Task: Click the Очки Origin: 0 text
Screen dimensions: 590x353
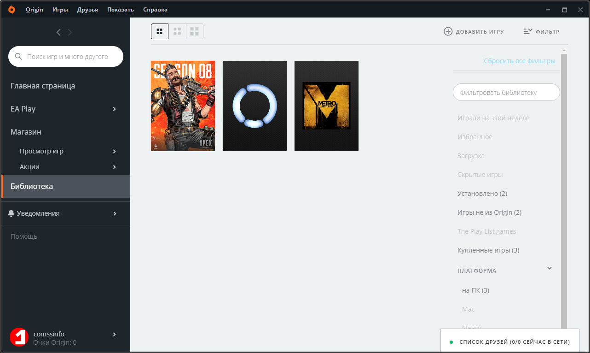Action: 55,342
